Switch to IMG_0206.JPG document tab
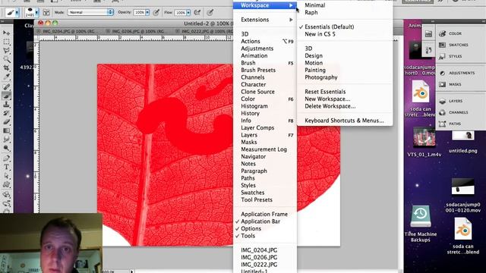Viewport: 486px width, 273px height. pyautogui.click(x=137, y=31)
